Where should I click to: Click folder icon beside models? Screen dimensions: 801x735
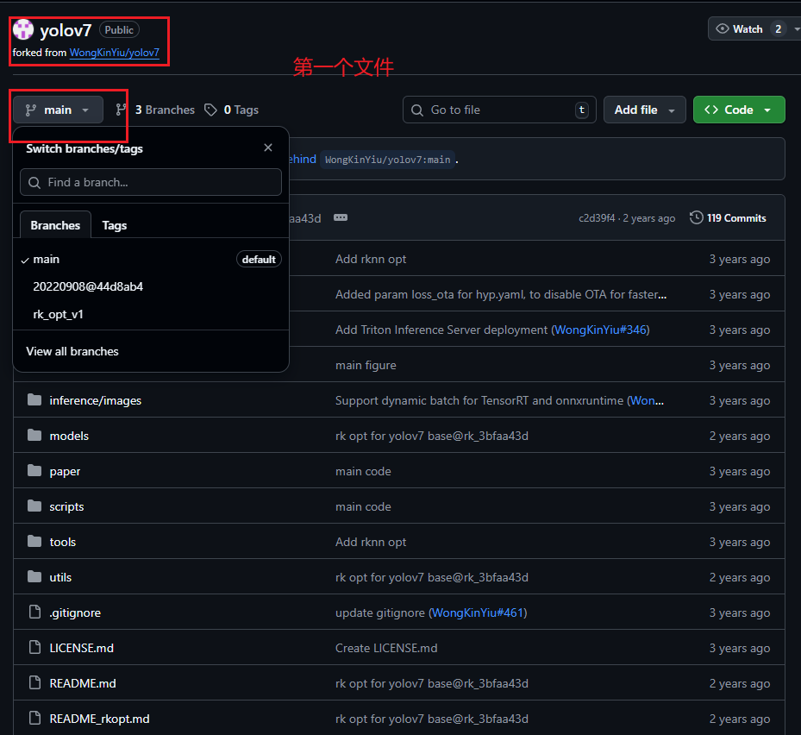point(34,435)
